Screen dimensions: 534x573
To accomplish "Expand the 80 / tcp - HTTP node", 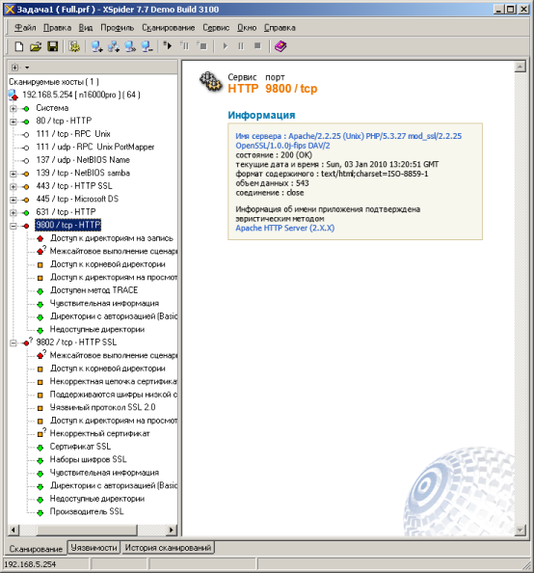I will (x=13, y=122).
